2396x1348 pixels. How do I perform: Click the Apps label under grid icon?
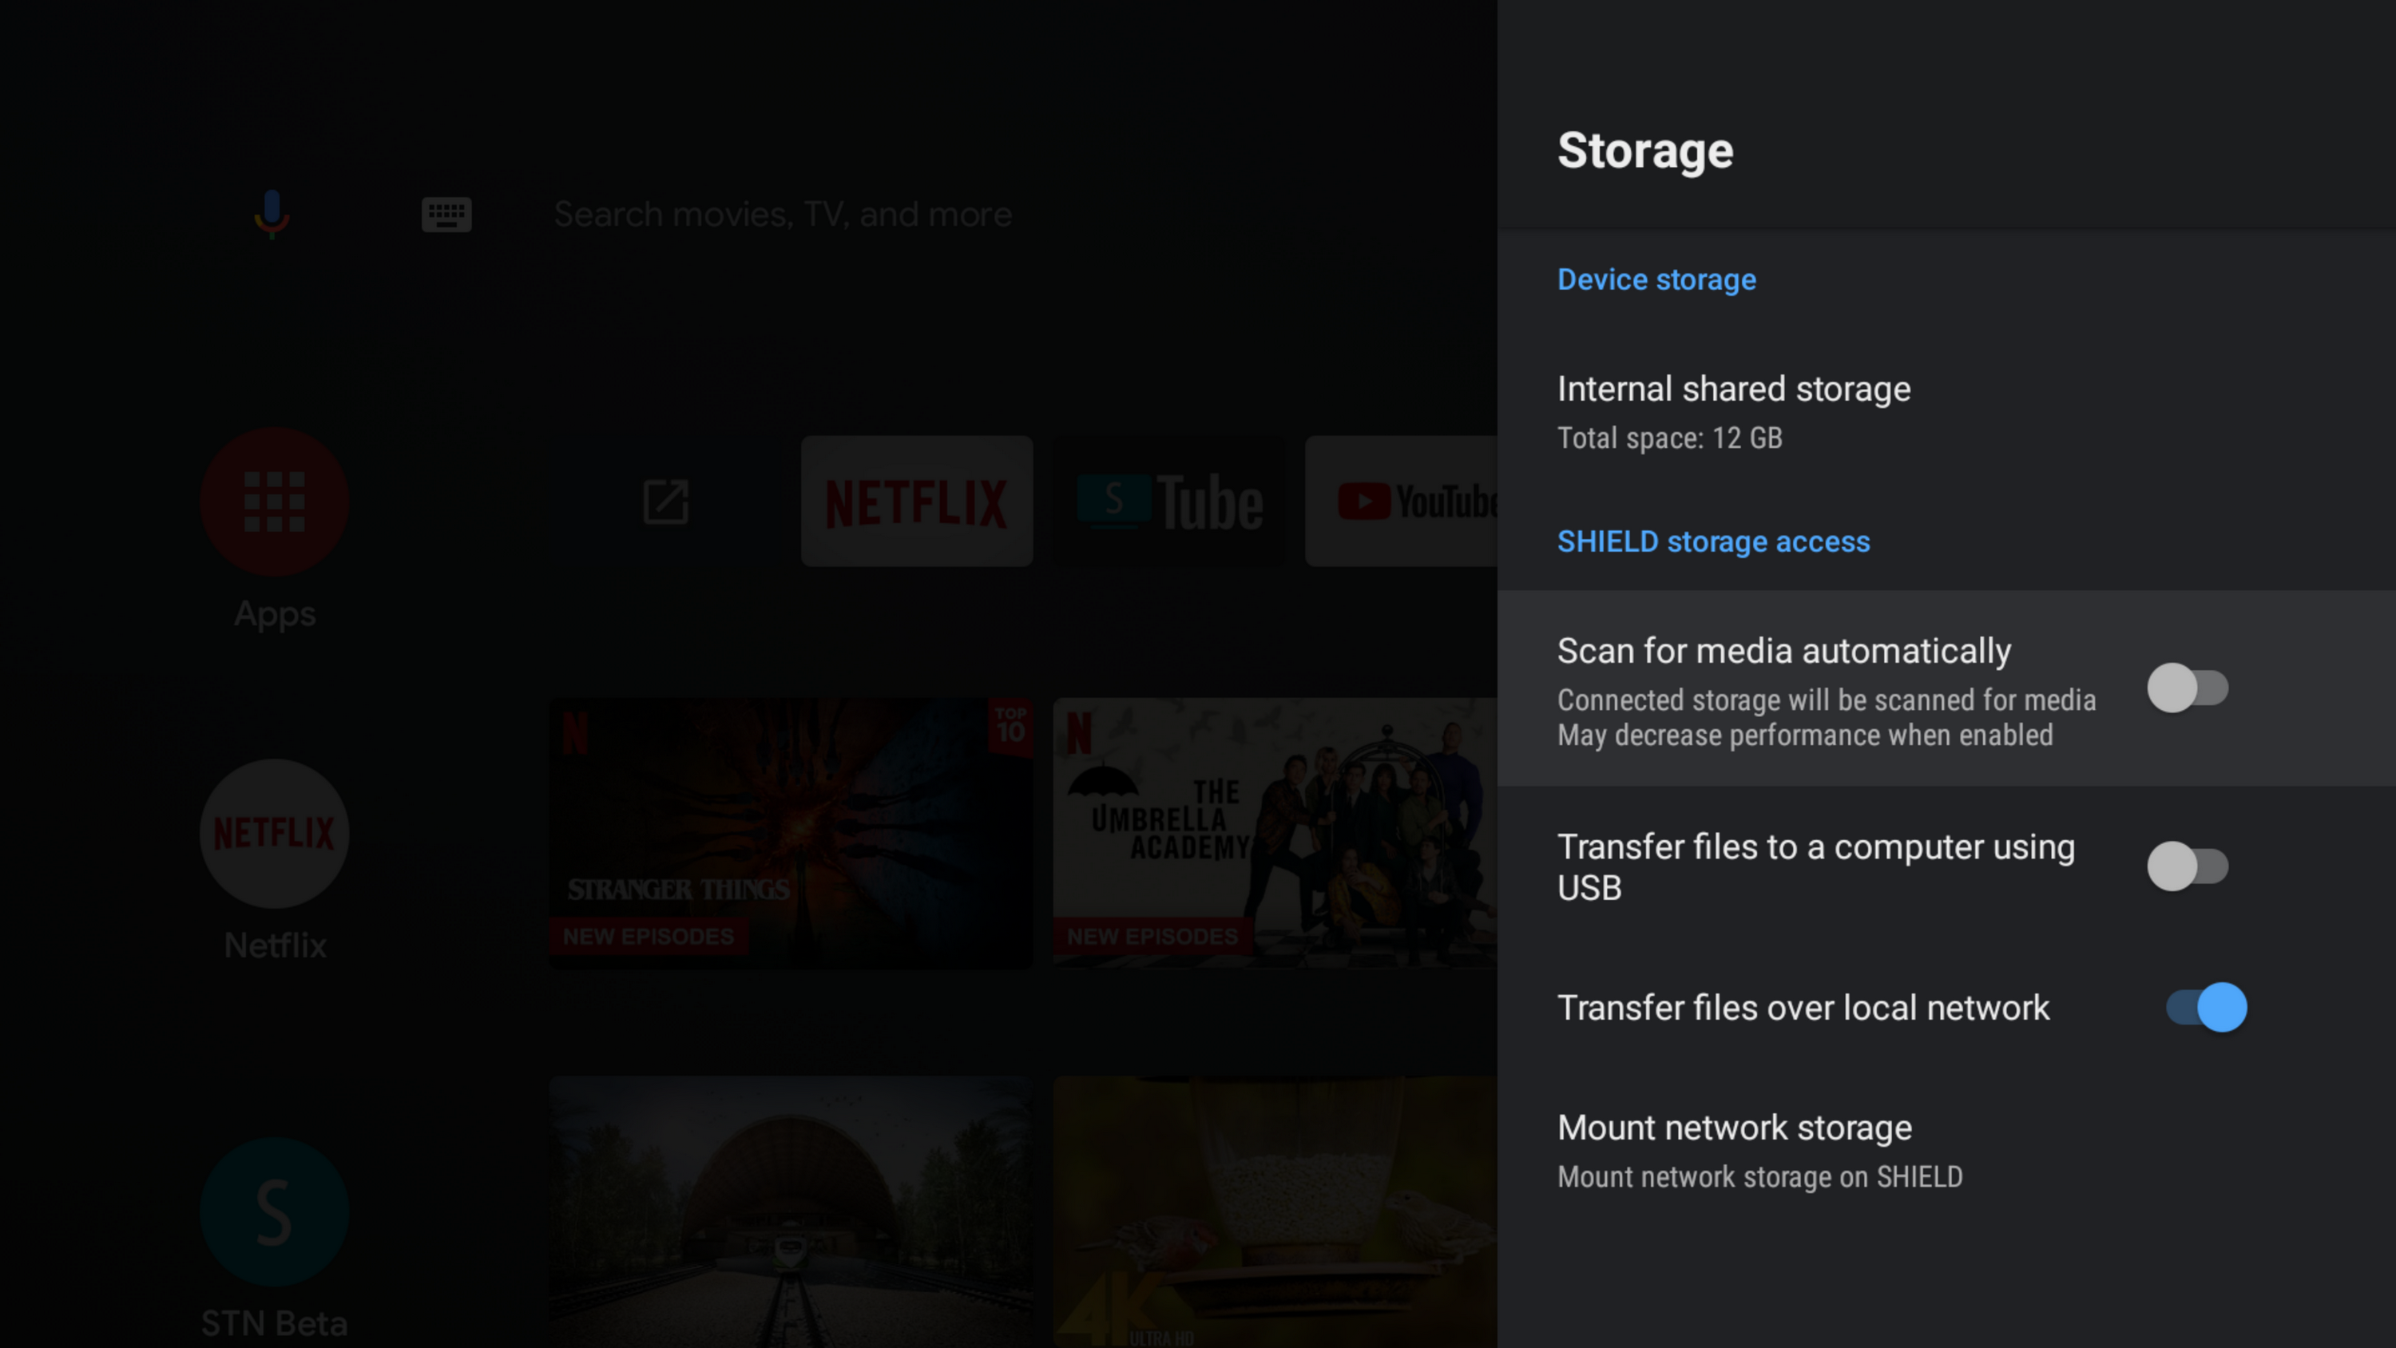coord(275,615)
